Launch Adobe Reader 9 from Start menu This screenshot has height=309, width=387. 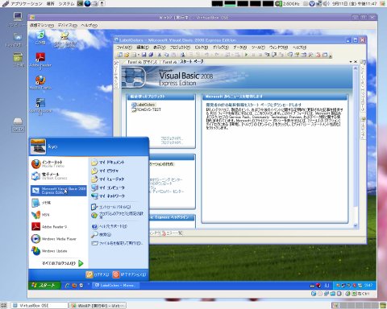59,227
